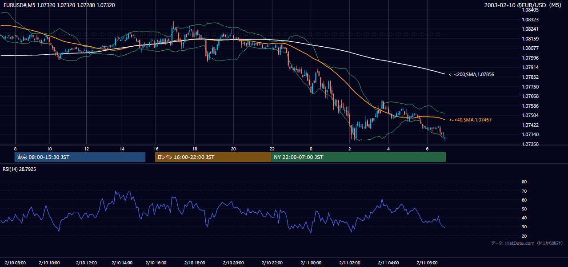Click the 2/10 10:00 time axis label
Screen dimensions: 568x267
pyautogui.click(x=49, y=263)
